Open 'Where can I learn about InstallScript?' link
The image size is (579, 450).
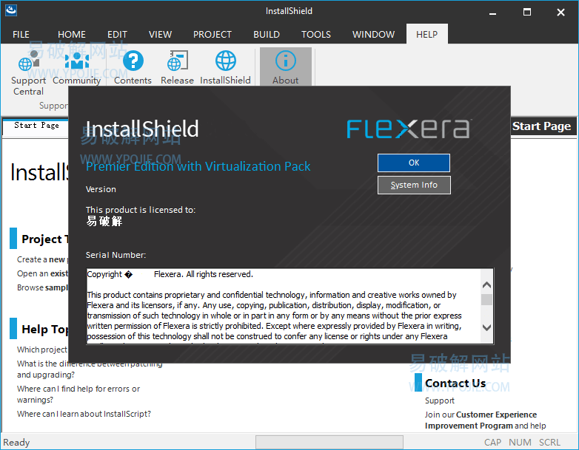pyautogui.click(x=84, y=414)
